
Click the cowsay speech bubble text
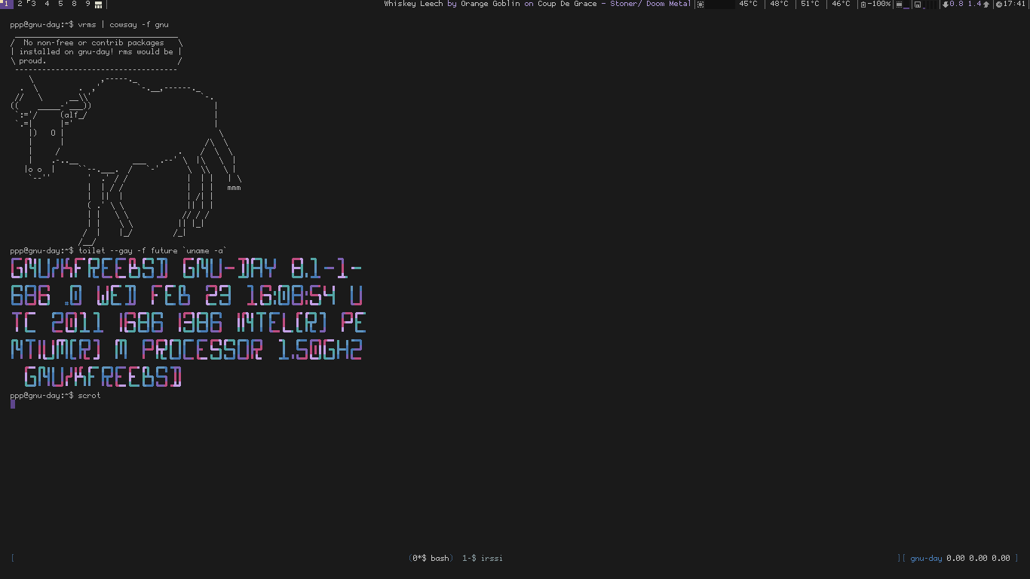click(96, 52)
